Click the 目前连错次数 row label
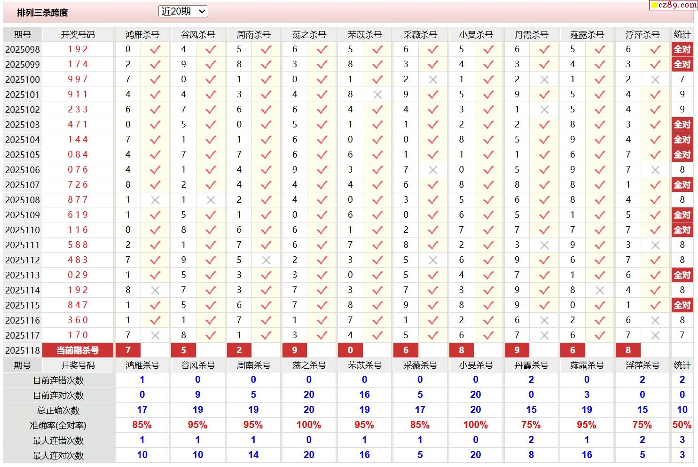 pyautogui.click(x=58, y=380)
